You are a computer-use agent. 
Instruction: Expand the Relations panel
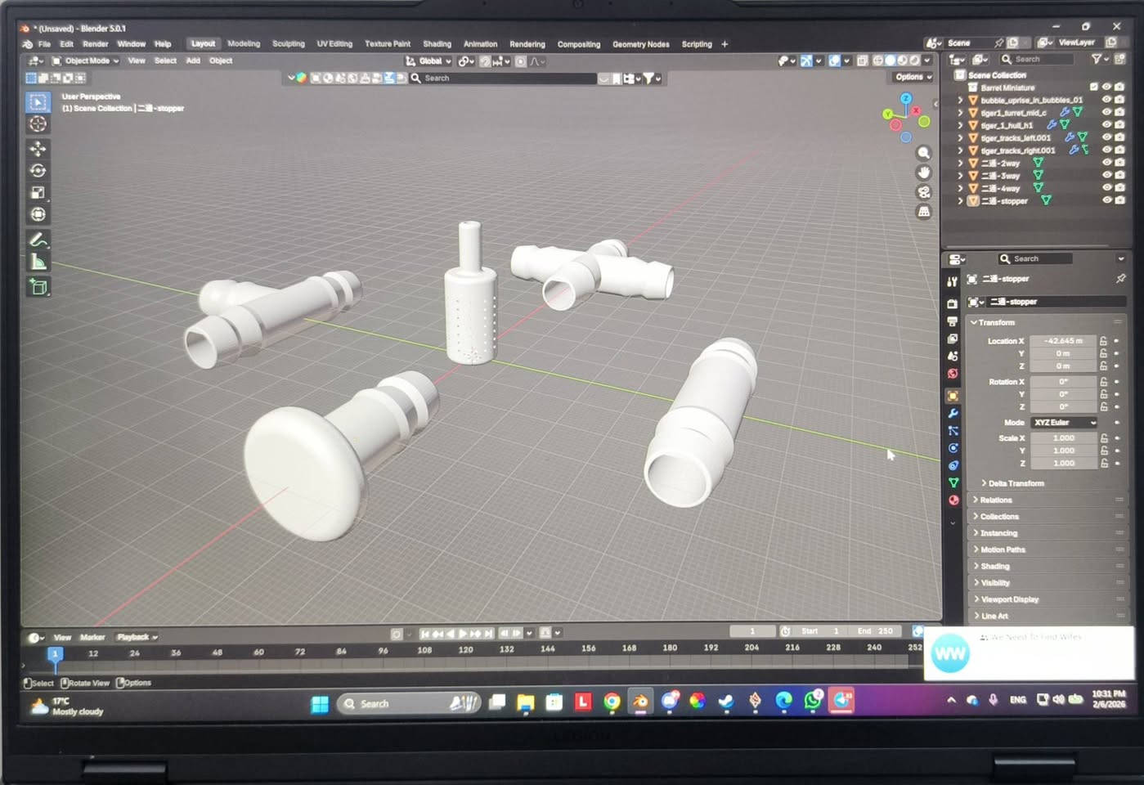click(995, 500)
